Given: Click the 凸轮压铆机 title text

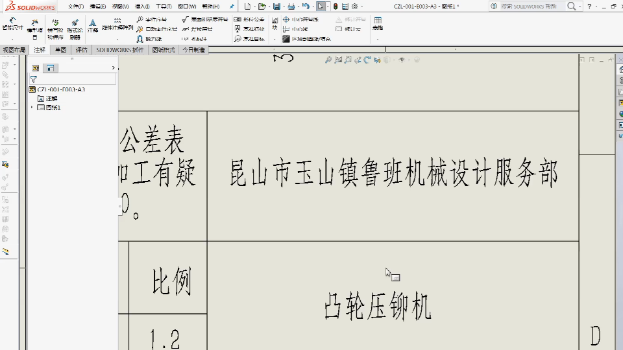Looking at the screenshot, I should point(378,306).
